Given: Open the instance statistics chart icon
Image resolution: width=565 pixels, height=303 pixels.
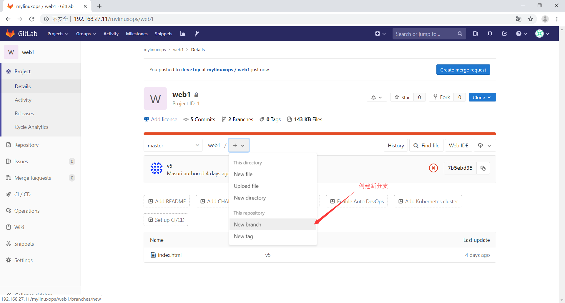Looking at the screenshot, I should 183,34.
